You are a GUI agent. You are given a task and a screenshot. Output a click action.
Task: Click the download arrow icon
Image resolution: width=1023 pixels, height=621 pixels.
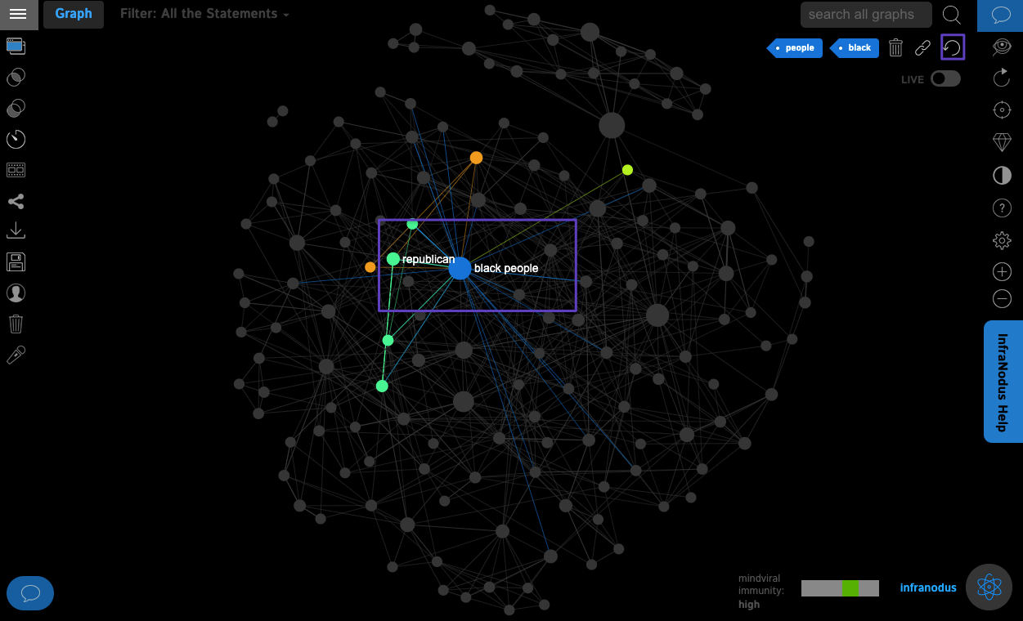pos(16,231)
